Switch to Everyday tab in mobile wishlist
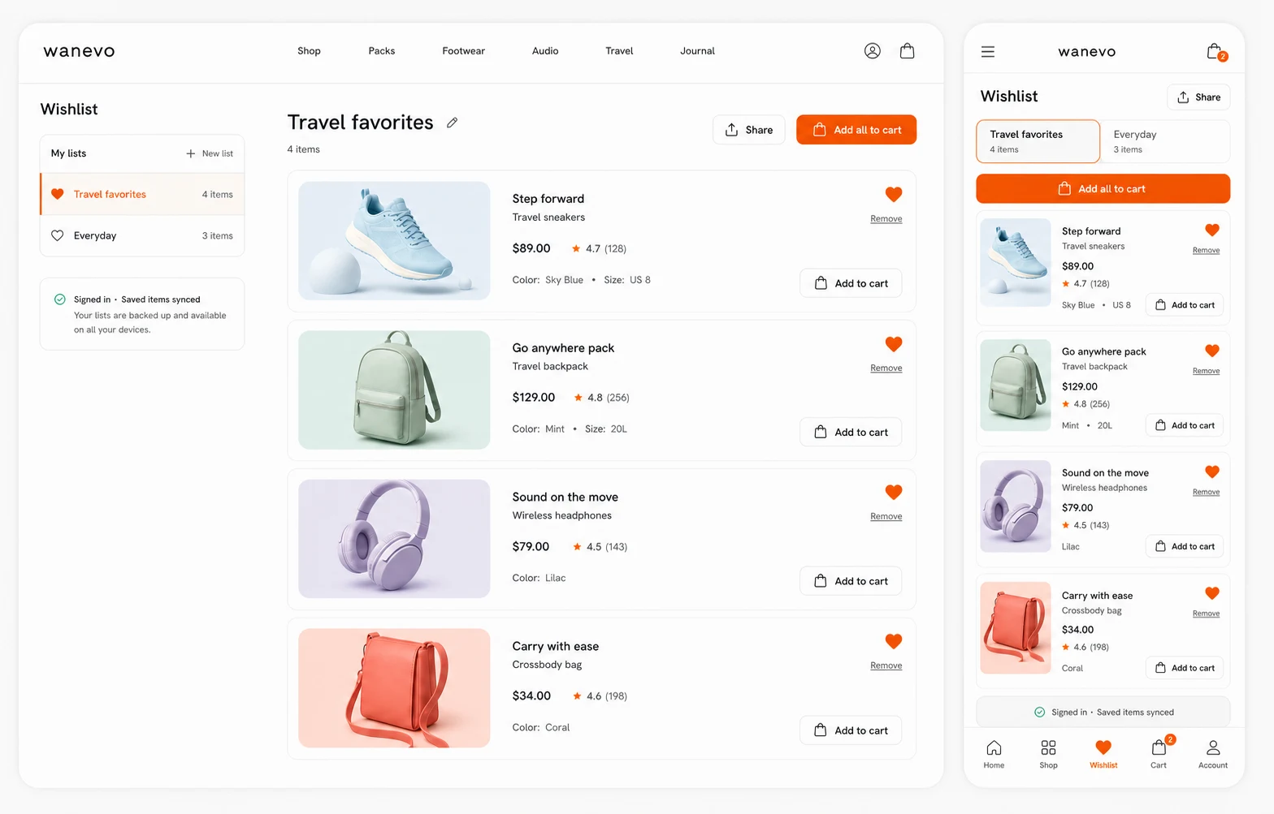Viewport: 1274px width, 814px height. (x=1165, y=141)
